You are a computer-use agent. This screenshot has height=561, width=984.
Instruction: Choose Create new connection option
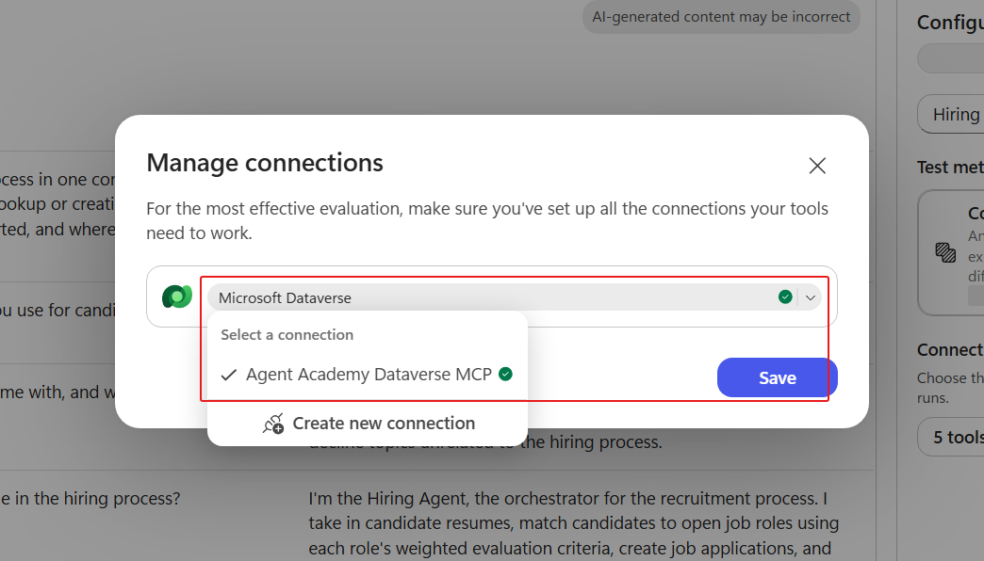[368, 423]
